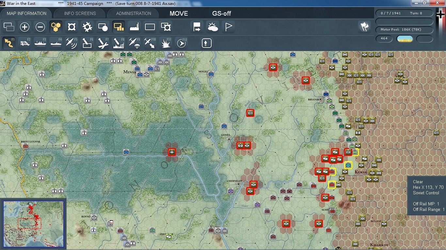Toggle the rectangles-with-ring overlay button
Viewport: 446px width, 250px height.
(166, 27)
